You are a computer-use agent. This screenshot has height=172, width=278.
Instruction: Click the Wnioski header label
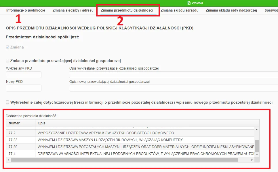[x=197, y=3]
